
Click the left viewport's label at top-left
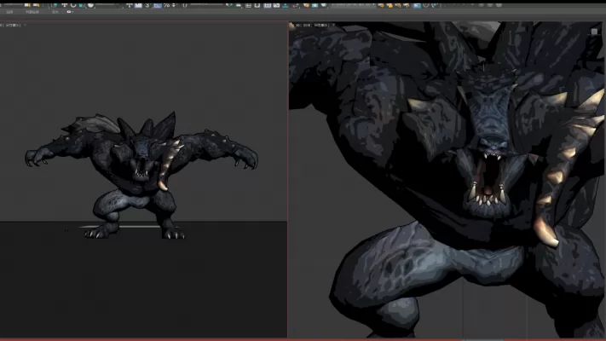coord(12,25)
